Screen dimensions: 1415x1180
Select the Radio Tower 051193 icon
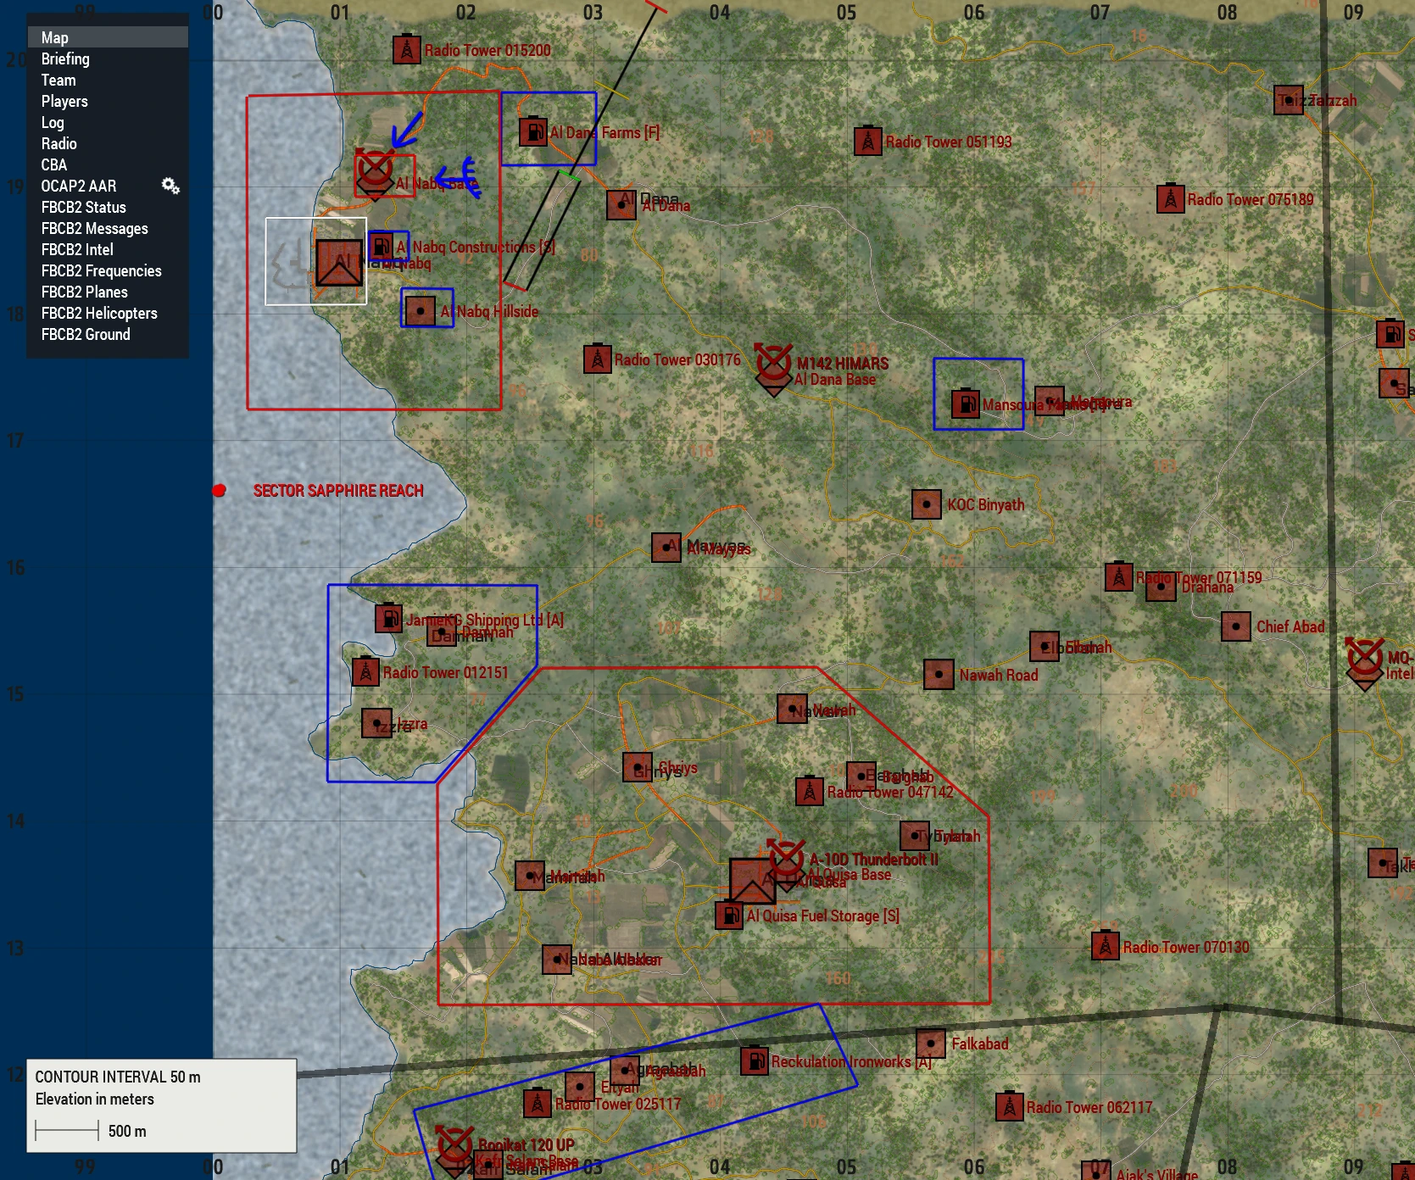(x=868, y=142)
